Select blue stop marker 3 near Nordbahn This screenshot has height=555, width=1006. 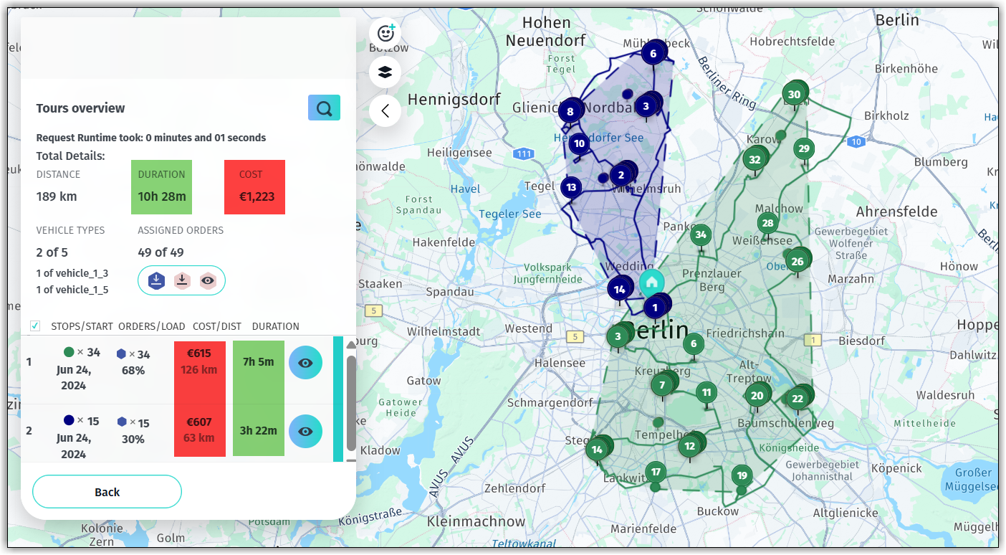click(x=646, y=107)
